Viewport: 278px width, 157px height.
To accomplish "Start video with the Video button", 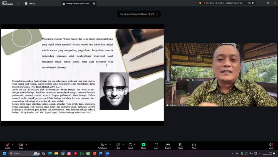I will pos(21,146).
